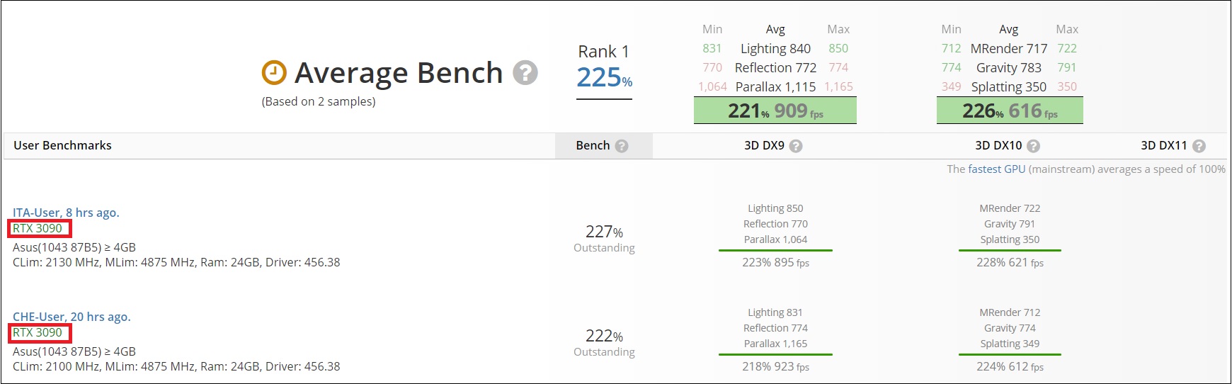Click the Bench column help icon

tap(622, 146)
